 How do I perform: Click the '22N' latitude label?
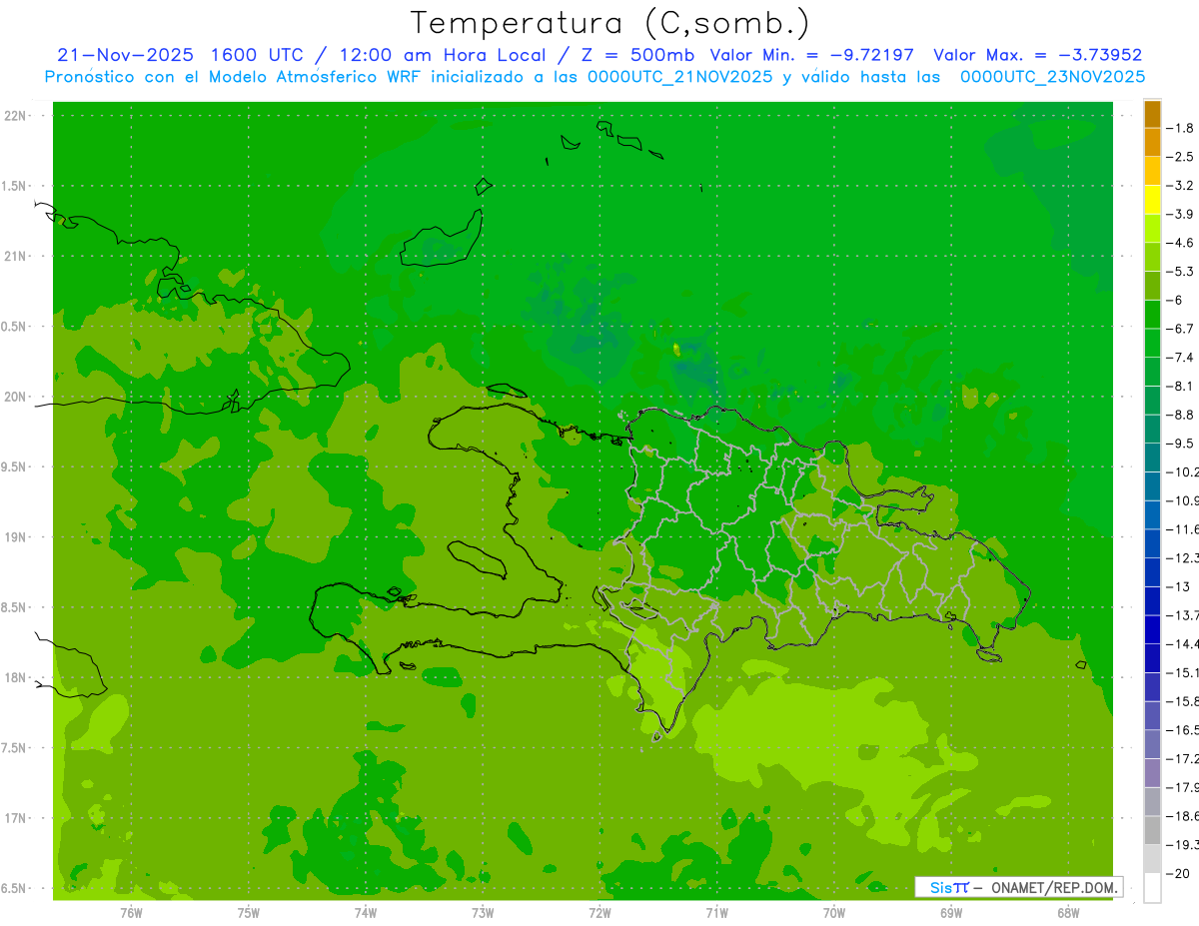click(x=17, y=116)
